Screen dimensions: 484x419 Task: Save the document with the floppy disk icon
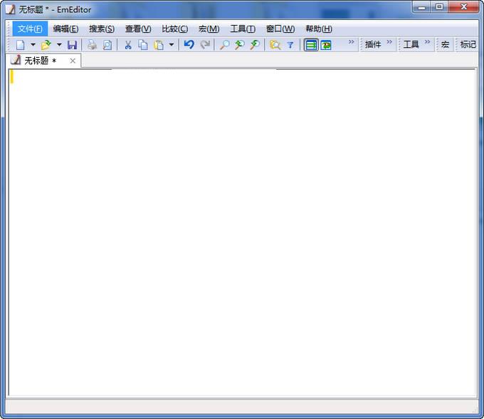point(72,45)
